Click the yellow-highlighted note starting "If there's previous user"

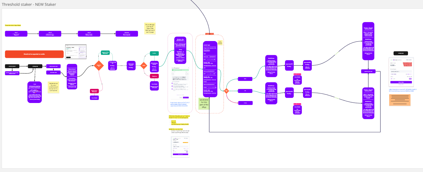click(x=179, y=117)
